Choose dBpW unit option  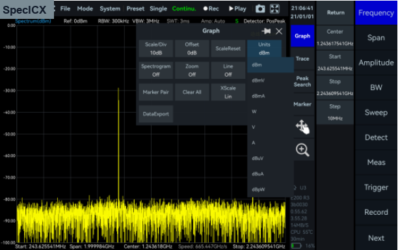[x=271, y=189]
